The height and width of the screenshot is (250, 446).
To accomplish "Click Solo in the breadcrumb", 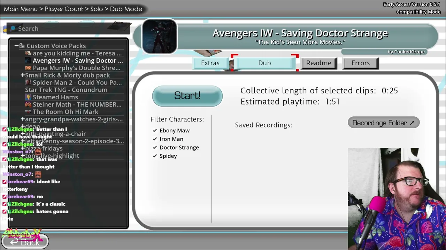I will click(97, 9).
